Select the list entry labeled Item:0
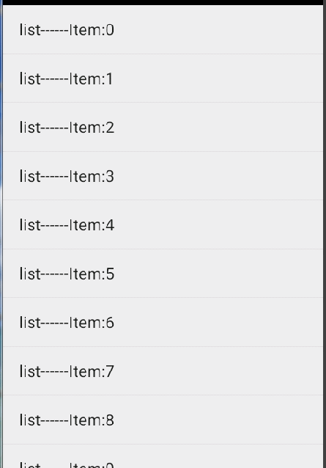 [x=163, y=29]
